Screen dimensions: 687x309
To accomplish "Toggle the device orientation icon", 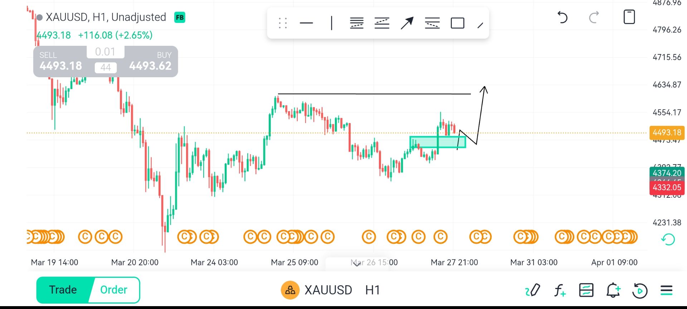I will pyautogui.click(x=629, y=17).
